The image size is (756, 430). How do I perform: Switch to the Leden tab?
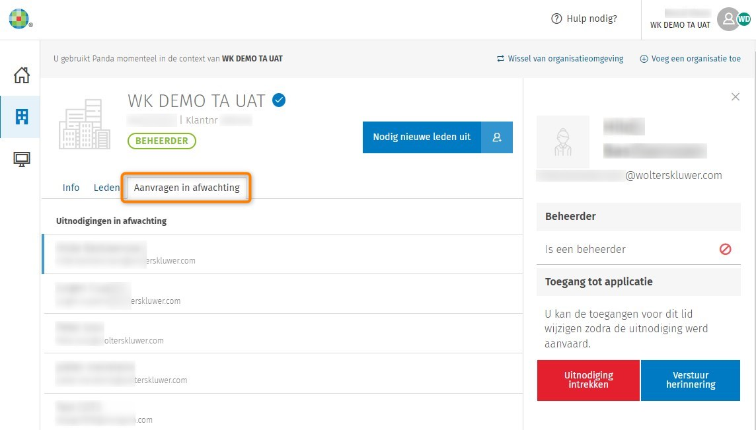pyautogui.click(x=106, y=188)
